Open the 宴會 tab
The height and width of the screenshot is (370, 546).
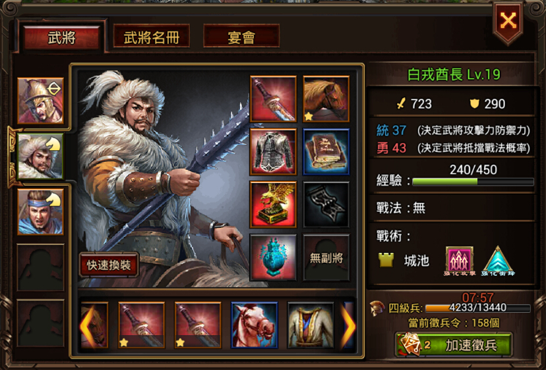[241, 36]
